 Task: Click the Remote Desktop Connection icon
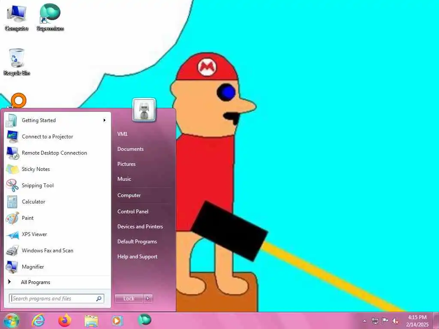[12, 153]
